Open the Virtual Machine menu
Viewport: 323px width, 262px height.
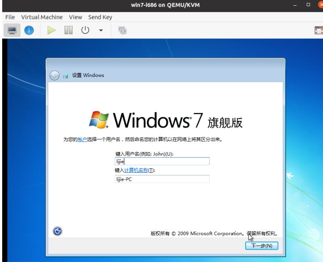[x=42, y=17]
